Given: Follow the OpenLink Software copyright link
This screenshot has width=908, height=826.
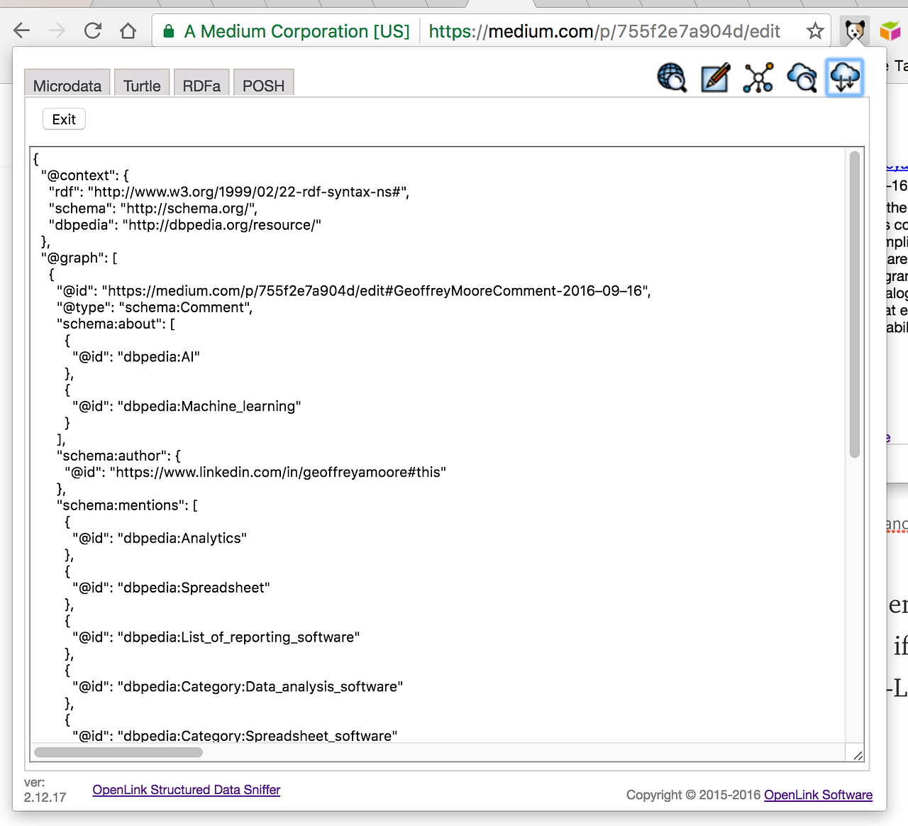Looking at the screenshot, I should [818, 795].
